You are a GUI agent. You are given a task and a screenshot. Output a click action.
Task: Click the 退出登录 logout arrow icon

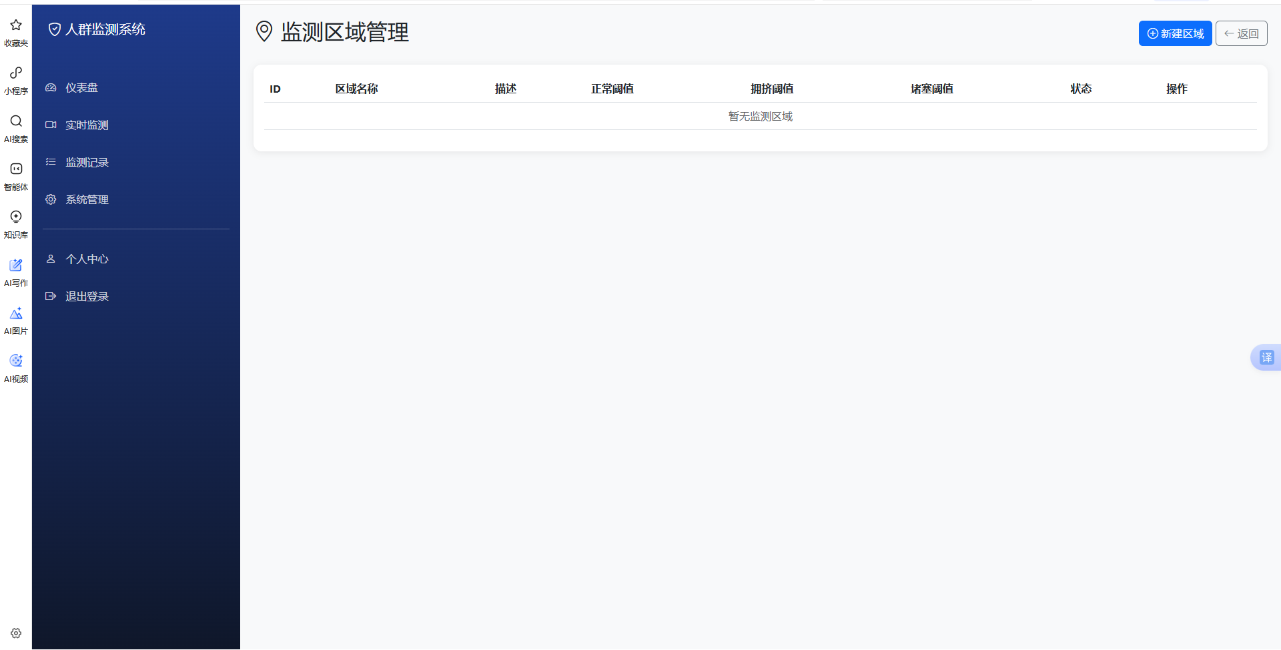click(x=51, y=296)
